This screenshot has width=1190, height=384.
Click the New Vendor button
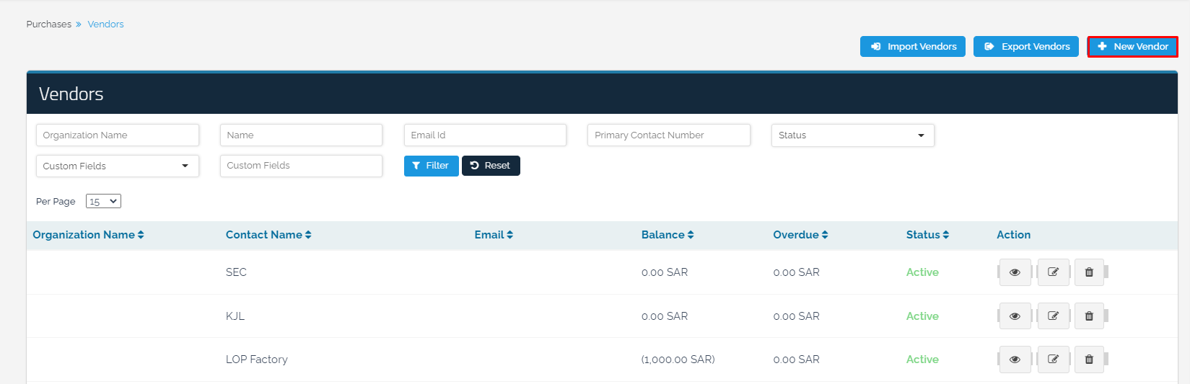pyautogui.click(x=1132, y=47)
